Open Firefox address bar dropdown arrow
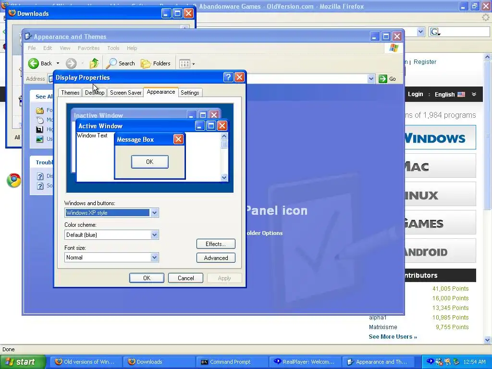The width and height of the screenshot is (492, 369). click(420, 32)
